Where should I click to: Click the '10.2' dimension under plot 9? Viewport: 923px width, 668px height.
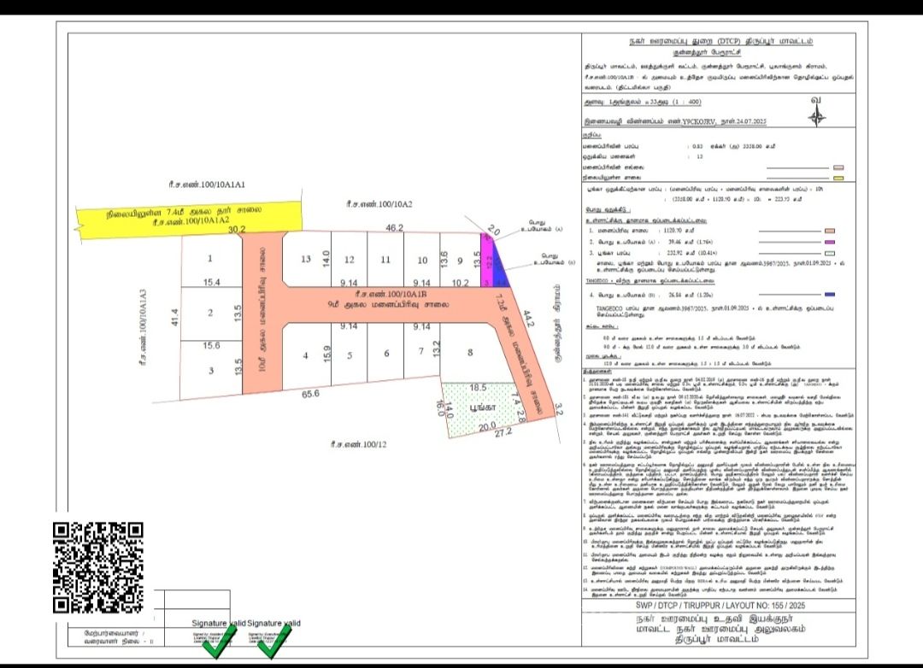tap(461, 283)
